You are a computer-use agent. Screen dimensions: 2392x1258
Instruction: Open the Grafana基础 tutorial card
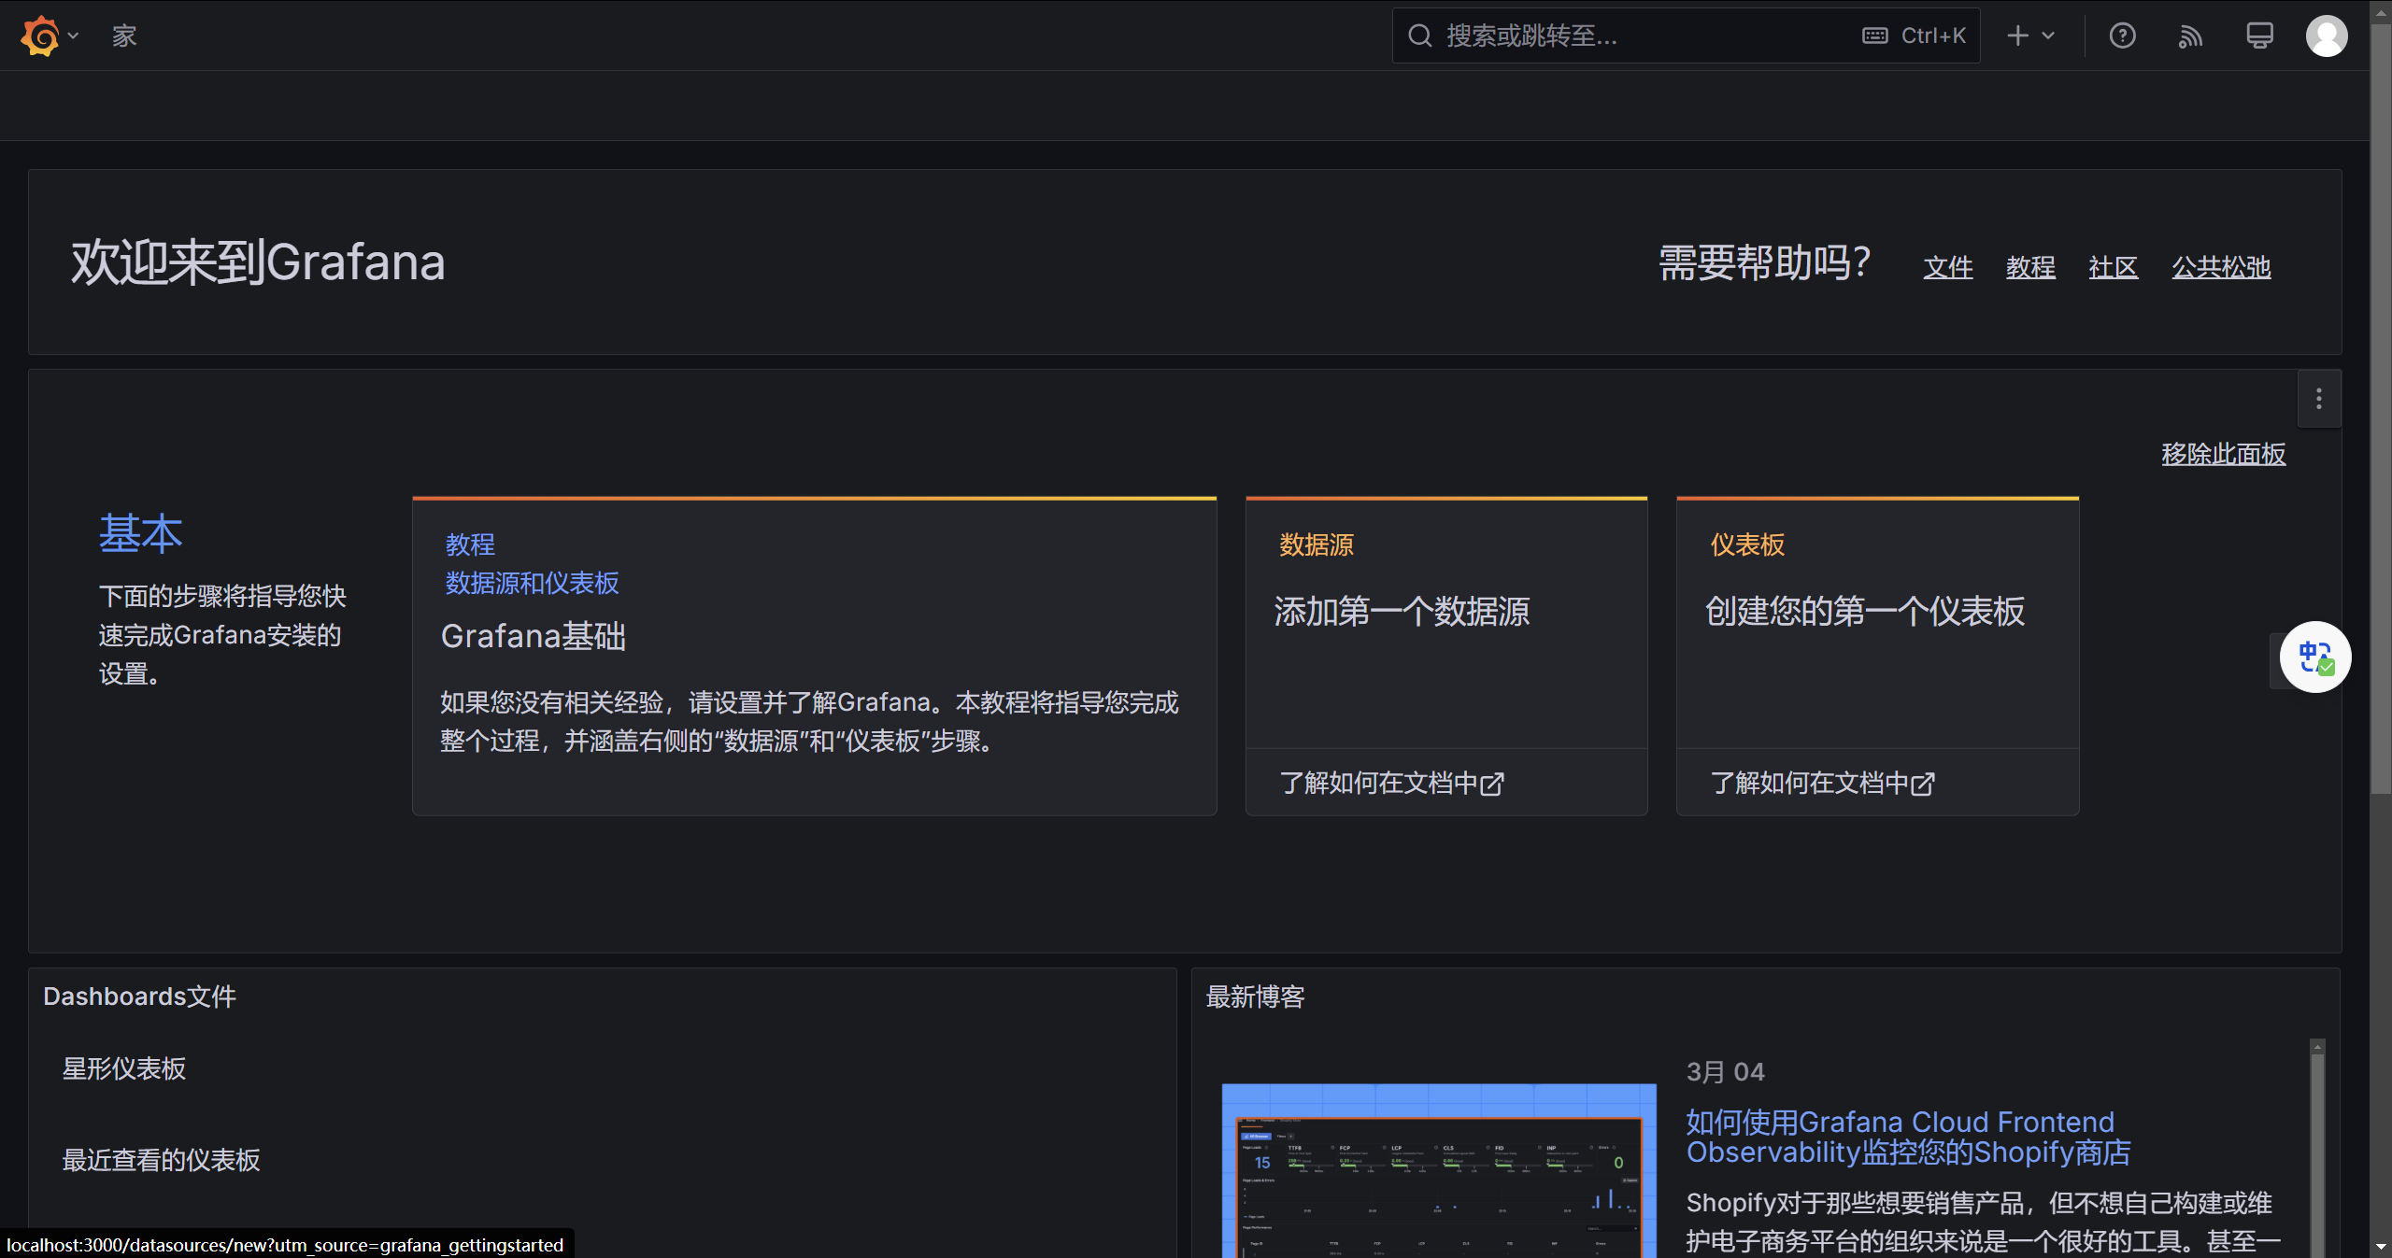pos(814,657)
